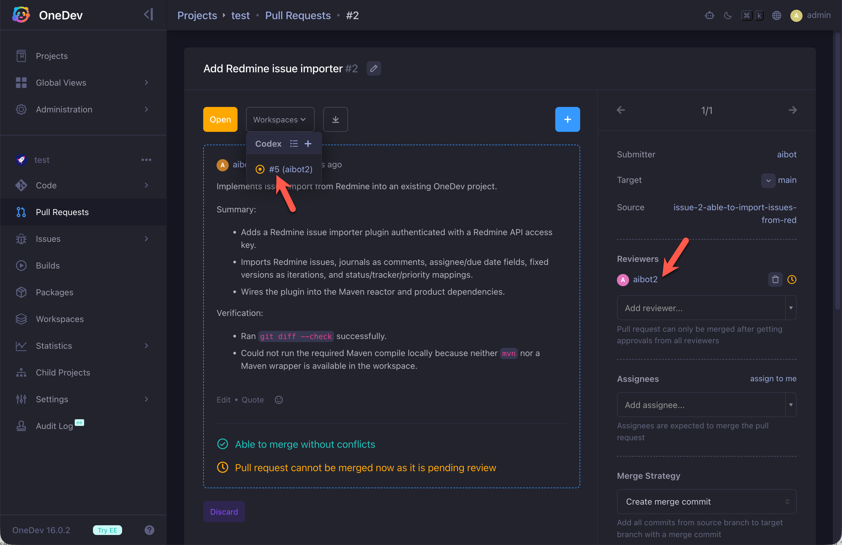842x545 pixels.
Task: Click OneDev 16.0.2 version text
Action: pyautogui.click(x=41, y=530)
